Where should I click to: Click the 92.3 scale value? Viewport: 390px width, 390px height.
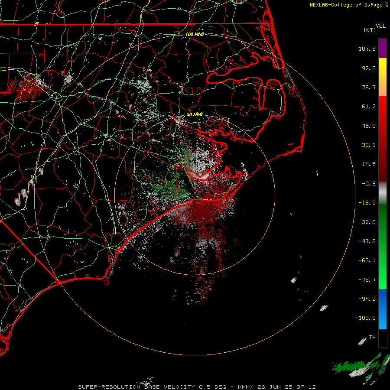point(369,68)
